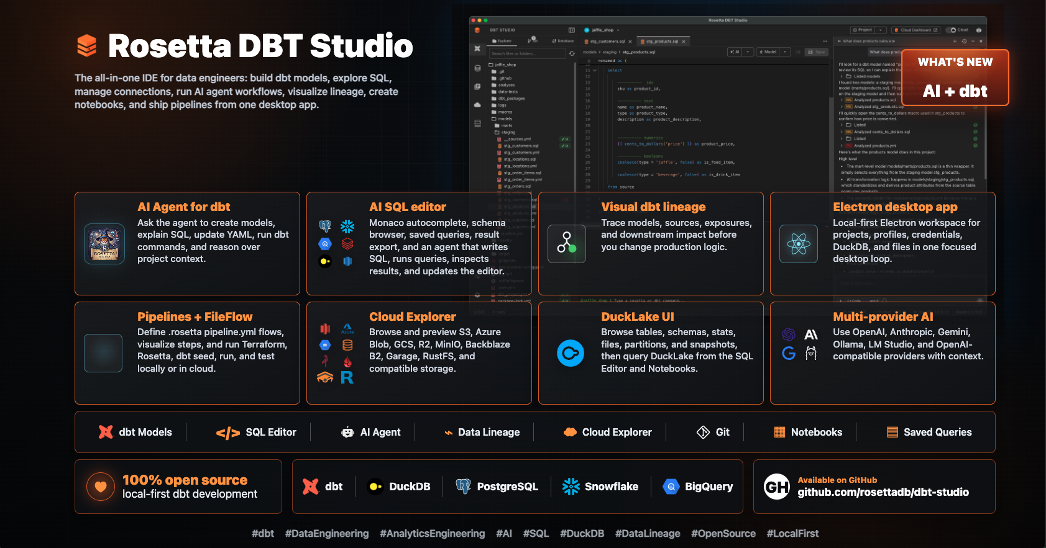
Task: Open chat history clock icon
Action: click(x=964, y=41)
